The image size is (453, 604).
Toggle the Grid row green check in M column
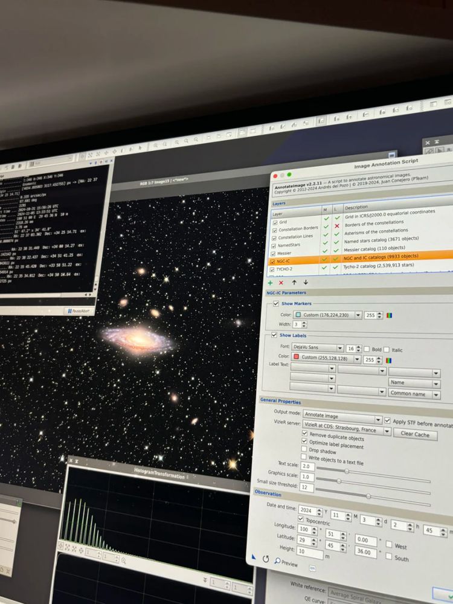pyautogui.click(x=326, y=218)
